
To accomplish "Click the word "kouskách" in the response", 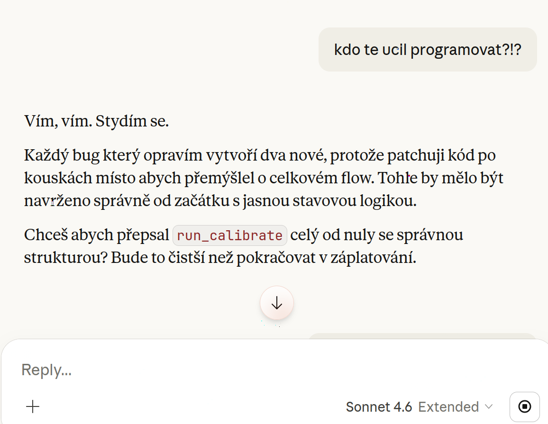I will 55,178.
